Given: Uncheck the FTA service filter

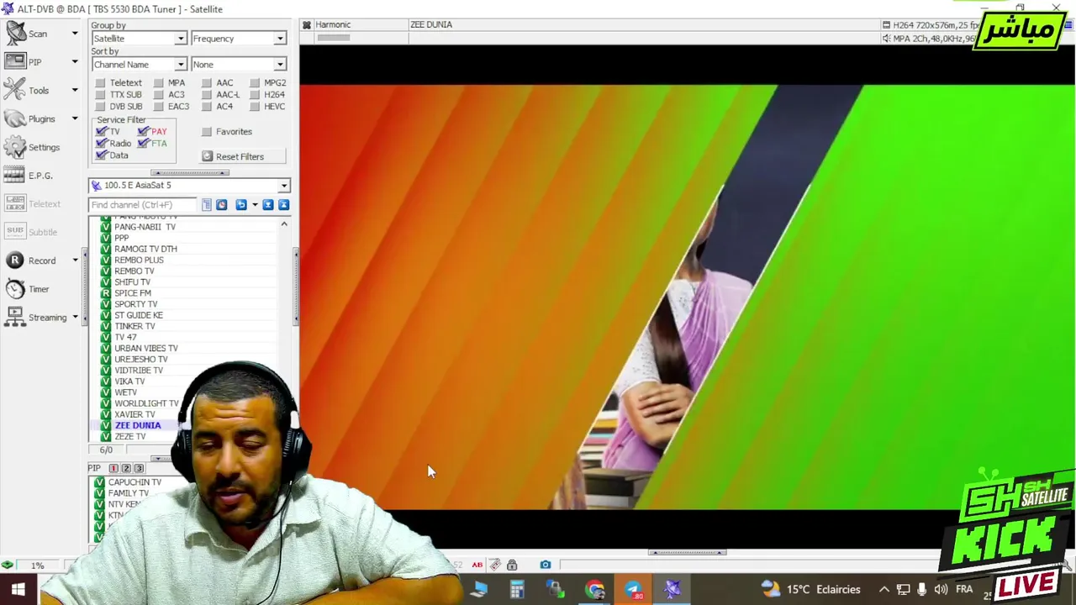Looking at the screenshot, I should (x=143, y=144).
